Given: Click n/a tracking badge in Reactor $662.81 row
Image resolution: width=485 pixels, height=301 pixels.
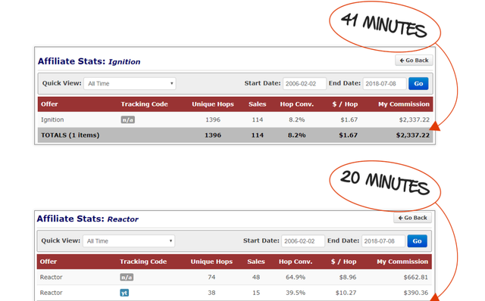Looking at the screenshot, I should pos(127,278).
